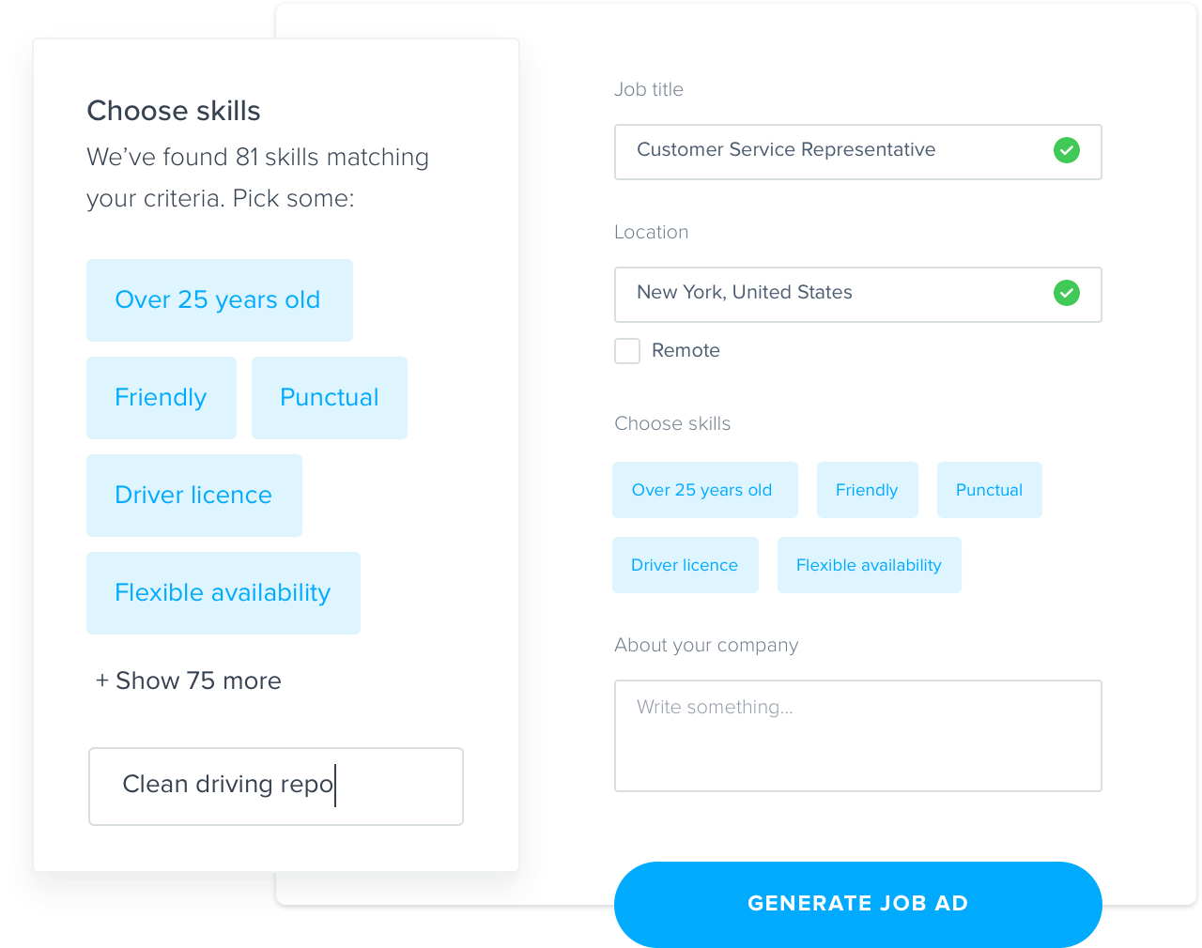Open the 'Flexible availability' chip details in form
This screenshot has width=1202, height=948.
[869, 564]
